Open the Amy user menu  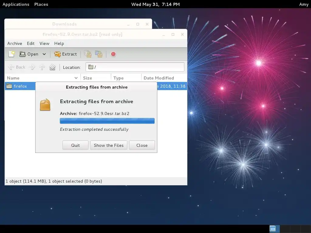pyautogui.click(x=304, y=4)
